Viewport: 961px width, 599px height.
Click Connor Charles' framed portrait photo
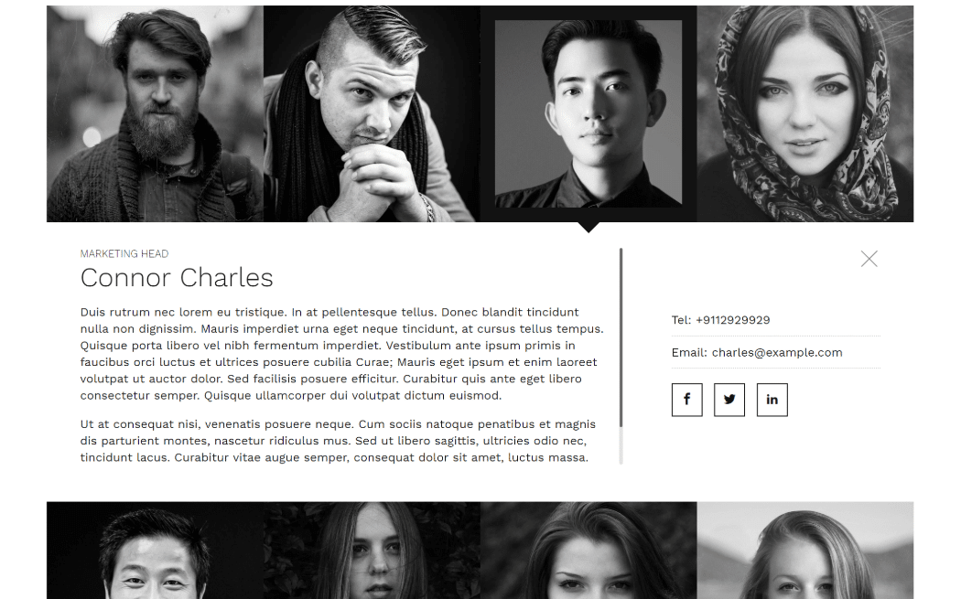(x=588, y=114)
